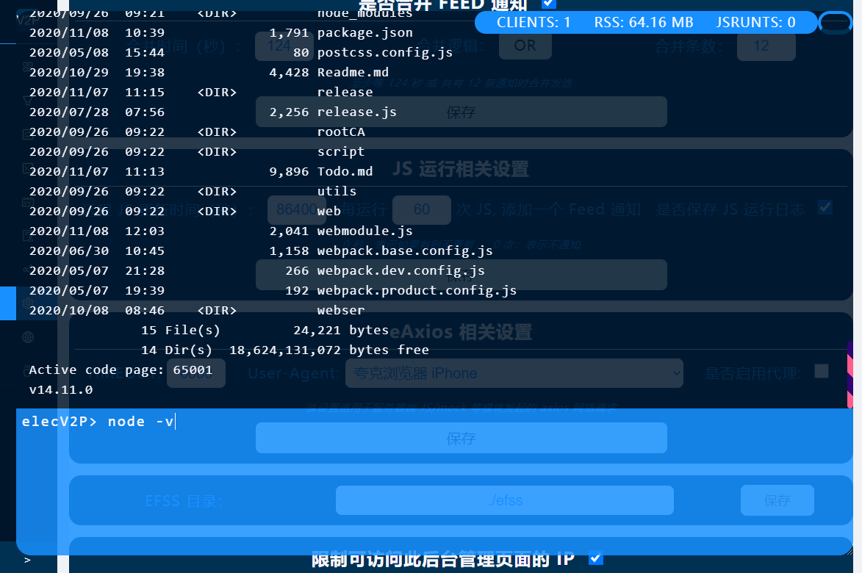Click the 合并时间 field showing 124
This screenshot has height=573, width=862.
(x=284, y=46)
